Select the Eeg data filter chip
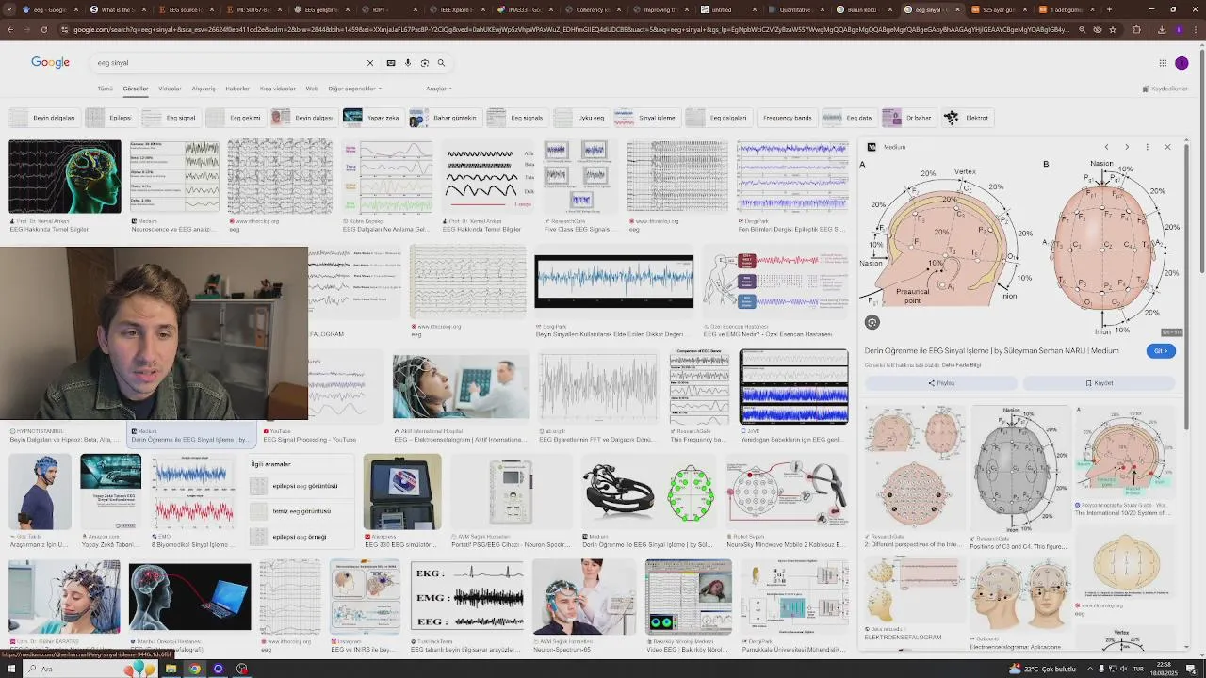Viewport: 1206px width, 678px height. coord(849,118)
